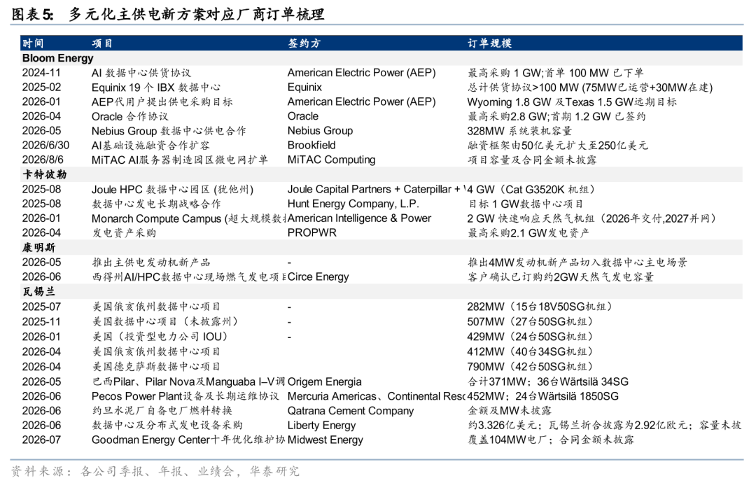Click '美国德克萨斯数据中心项目' cell
Screen dimensions: 756x483
156,366
